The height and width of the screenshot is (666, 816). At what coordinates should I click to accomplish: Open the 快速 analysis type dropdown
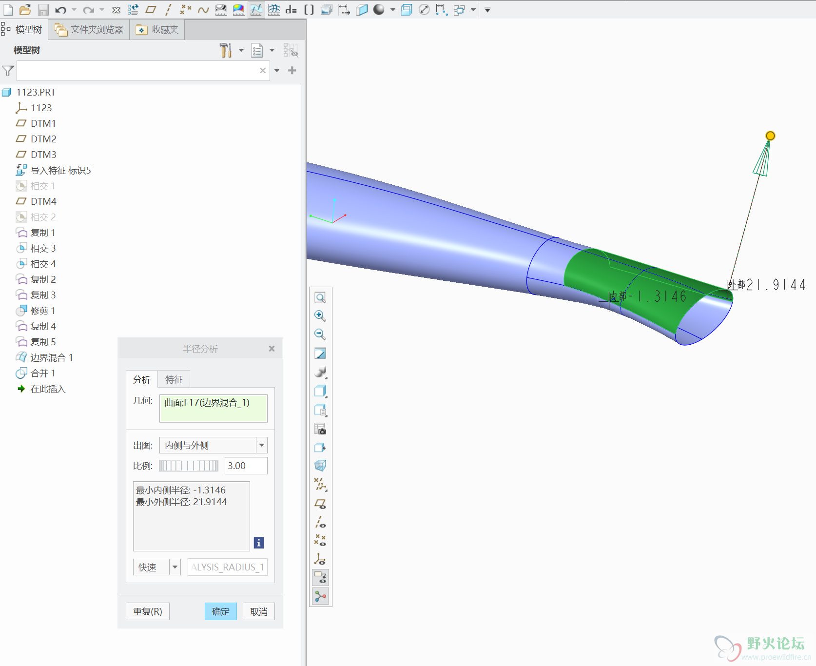175,567
